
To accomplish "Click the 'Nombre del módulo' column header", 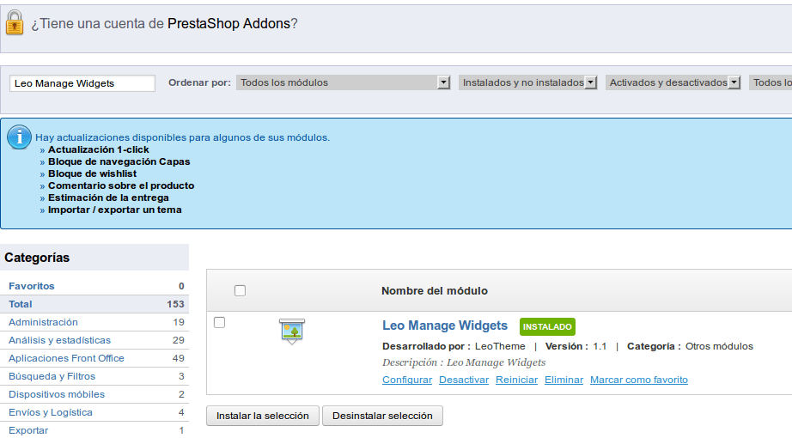I will (x=435, y=291).
